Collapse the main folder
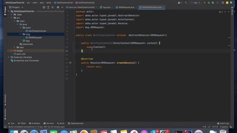 pyautogui.click(x=14, y=21)
